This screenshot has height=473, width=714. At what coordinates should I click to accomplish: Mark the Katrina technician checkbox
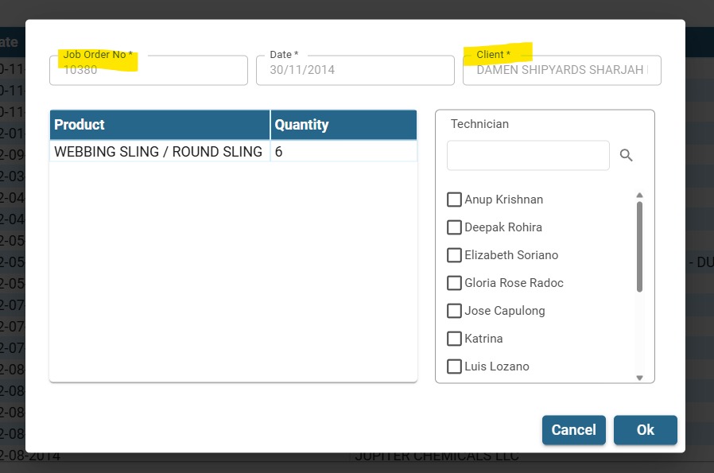click(x=454, y=339)
